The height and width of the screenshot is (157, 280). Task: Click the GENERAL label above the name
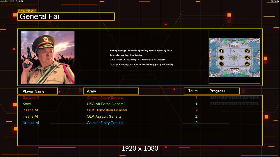[27, 11]
